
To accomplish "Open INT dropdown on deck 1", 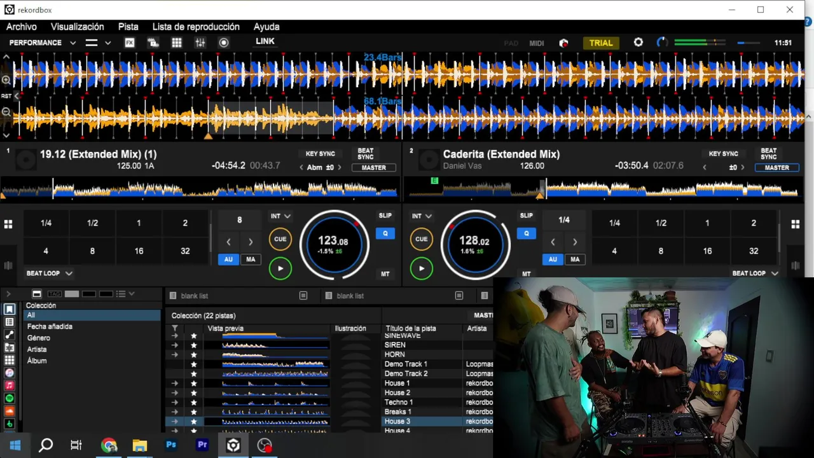I will point(280,216).
